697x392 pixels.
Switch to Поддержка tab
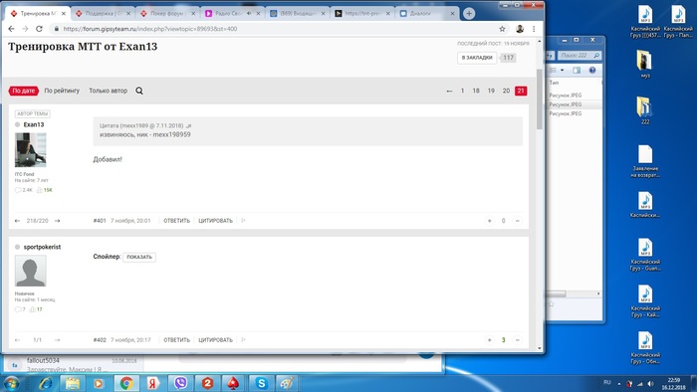point(103,13)
